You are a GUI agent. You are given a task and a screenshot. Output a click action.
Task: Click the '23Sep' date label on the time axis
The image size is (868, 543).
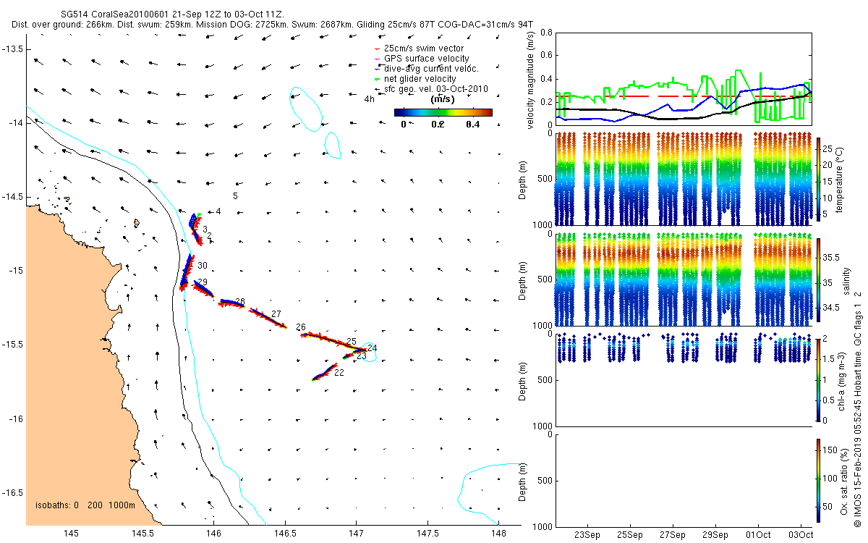[587, 534]
